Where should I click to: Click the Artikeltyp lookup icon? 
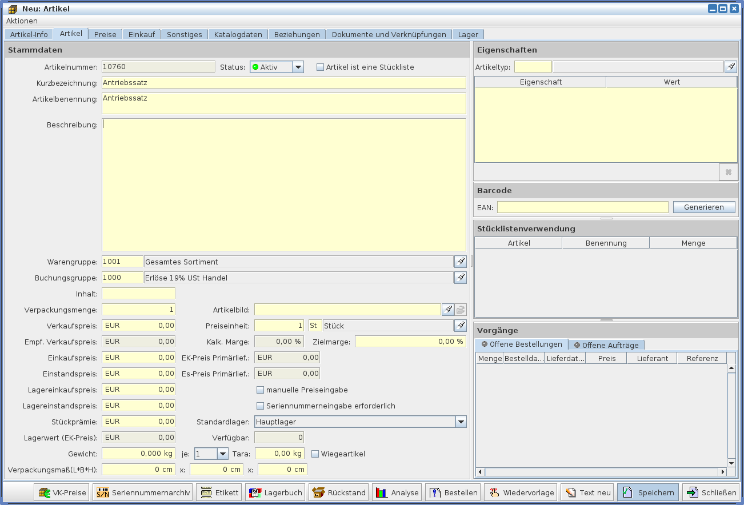(x=731, y=67)
